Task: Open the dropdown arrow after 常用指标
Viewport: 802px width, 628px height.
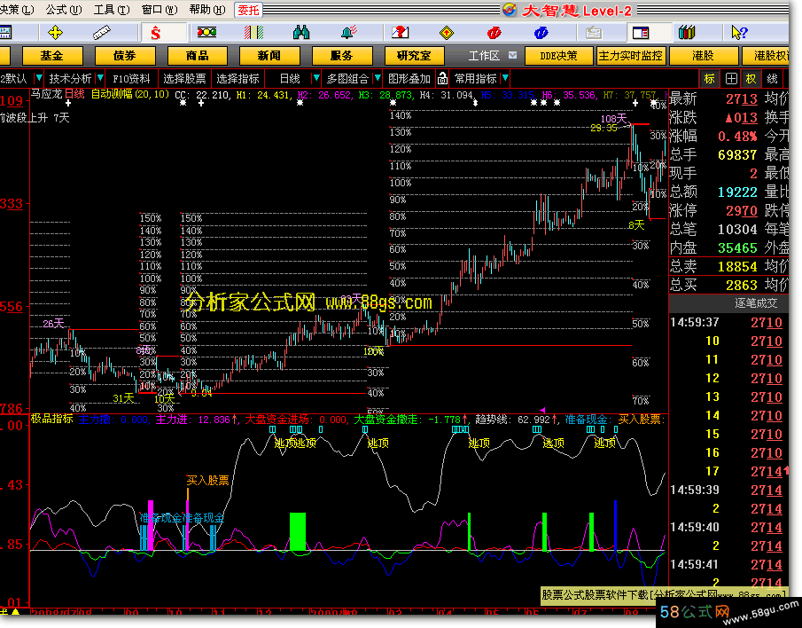Action: [505, 78]
